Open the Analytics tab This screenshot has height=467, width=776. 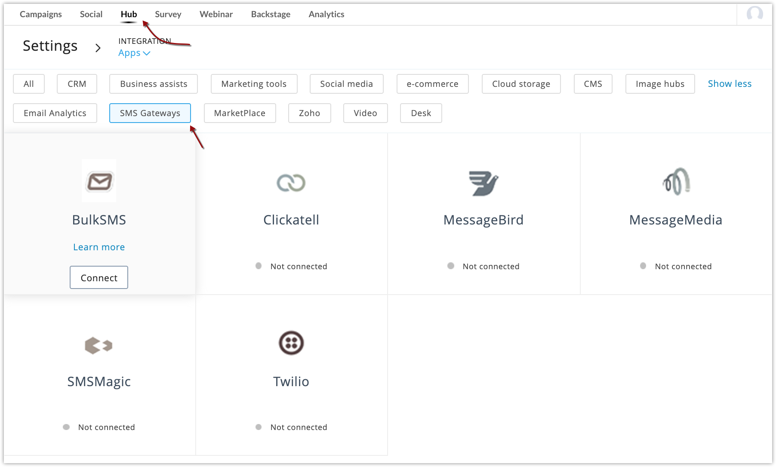[x=326, y=14]
